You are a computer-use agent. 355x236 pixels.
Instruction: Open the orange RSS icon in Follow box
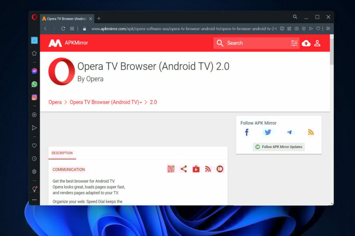[311, 132]
